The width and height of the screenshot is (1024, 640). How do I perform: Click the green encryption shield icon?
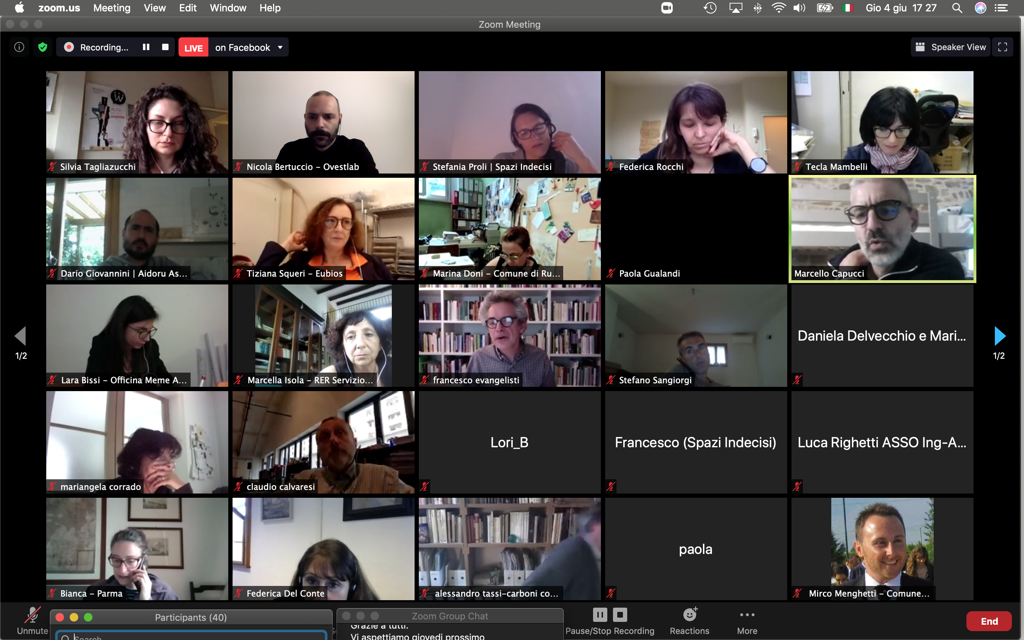[x=42, y=47]
